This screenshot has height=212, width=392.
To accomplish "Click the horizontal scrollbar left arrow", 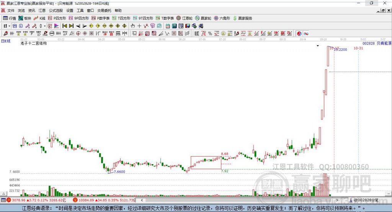I will [x=142, y=200].
